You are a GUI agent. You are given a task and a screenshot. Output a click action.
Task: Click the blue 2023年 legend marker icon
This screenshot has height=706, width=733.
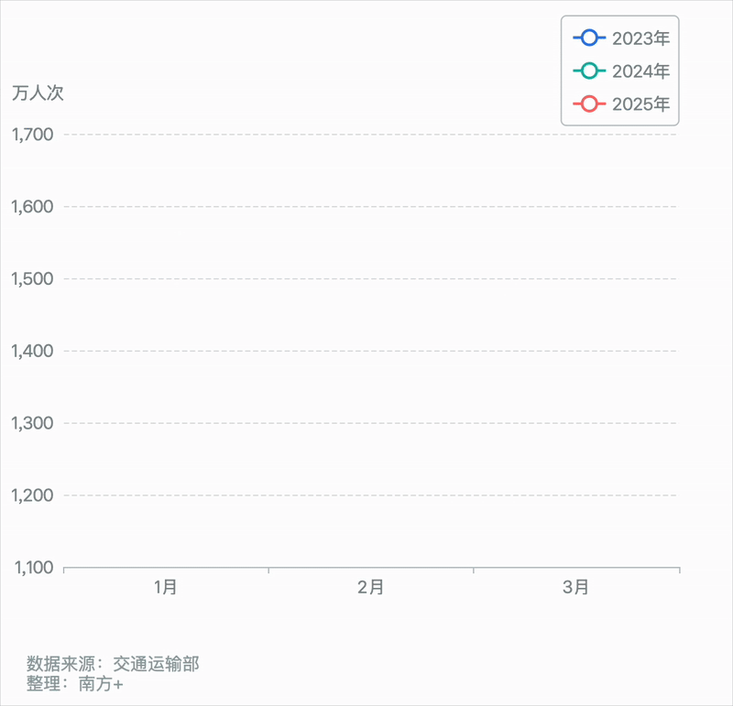(589, 38)
